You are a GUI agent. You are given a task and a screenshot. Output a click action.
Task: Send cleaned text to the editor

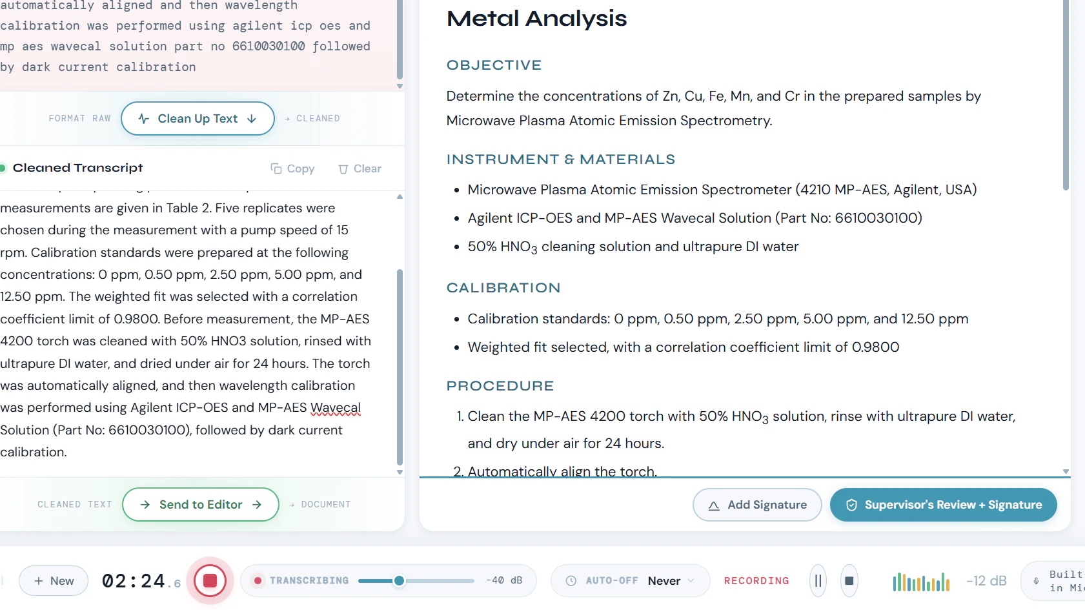point(200,504)
